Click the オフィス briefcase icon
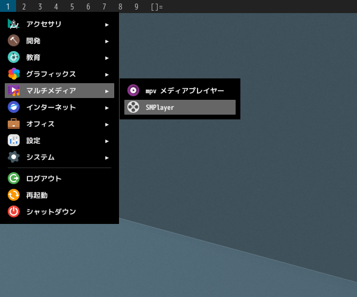Viewport: 357px width, 297px height. [x=14, y=124]
